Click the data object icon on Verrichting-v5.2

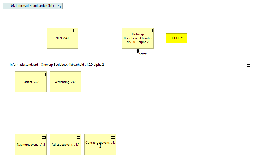tap(78, 74)
